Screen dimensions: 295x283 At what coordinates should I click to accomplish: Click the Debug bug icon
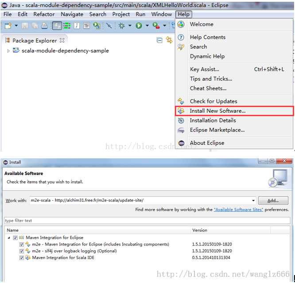pyautogui.click(x=121, y=26)
